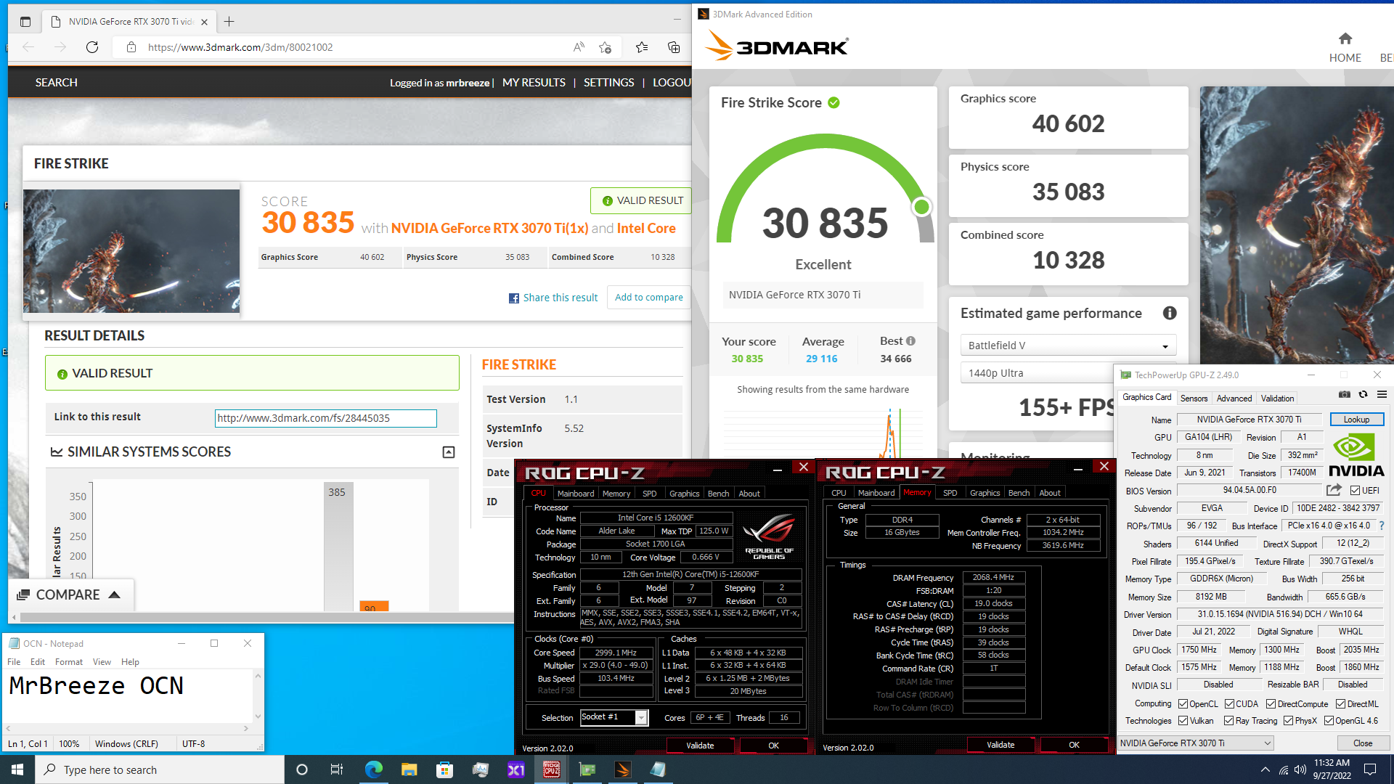The height and width of the screenshot is (784, 1394).
Task: Open the Battlefield V game dropdown
Action: (x=1068, y=346)
